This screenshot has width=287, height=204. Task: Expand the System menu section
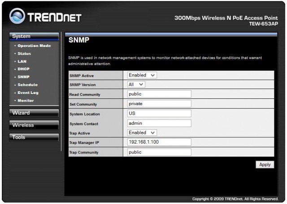(34, 37)
